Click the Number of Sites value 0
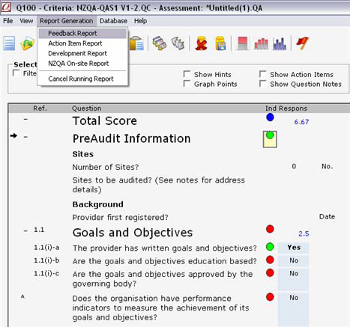350x327 pixels. tap(294, 166)
